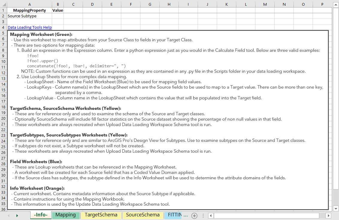Select the FITTIN sheet tab
The image size is (339, 220).
[x=173, y=215]
